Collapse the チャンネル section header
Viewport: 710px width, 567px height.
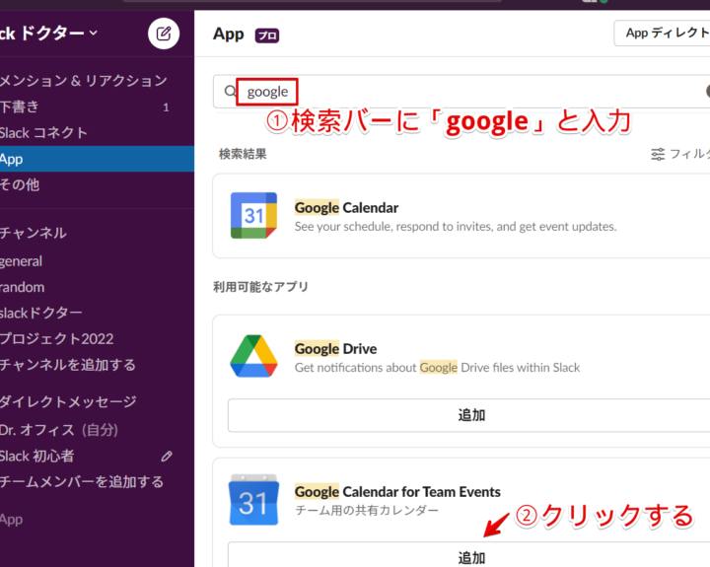pos(34,233)
